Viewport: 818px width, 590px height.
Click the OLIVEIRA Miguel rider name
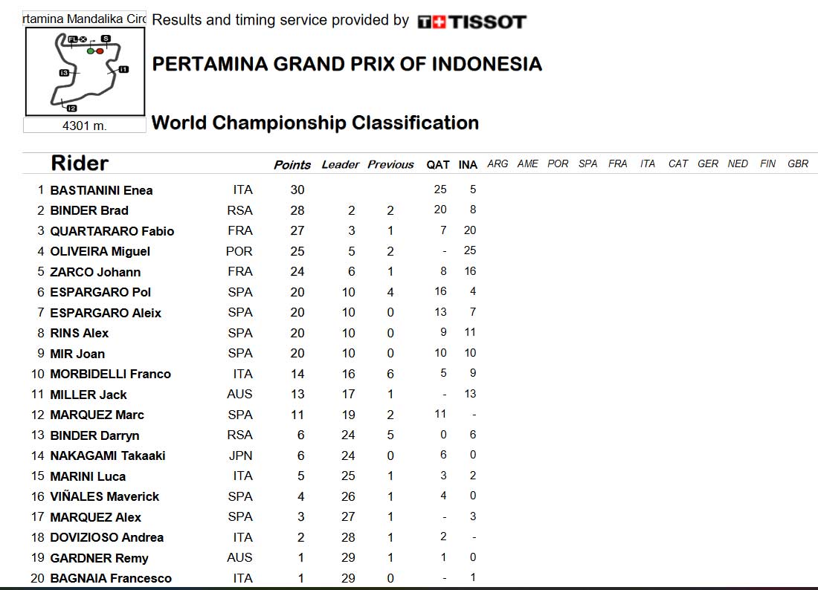[100, 251]
